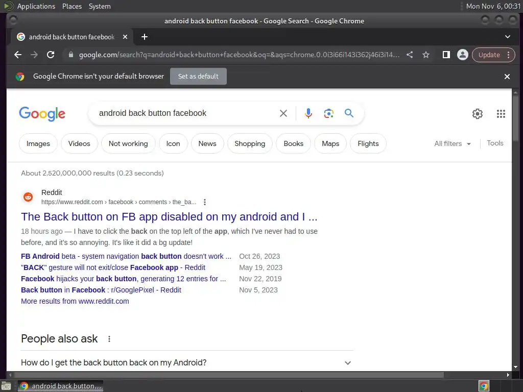523x392 pixels.
Task: Click the result count text
Action: point(92,174)
